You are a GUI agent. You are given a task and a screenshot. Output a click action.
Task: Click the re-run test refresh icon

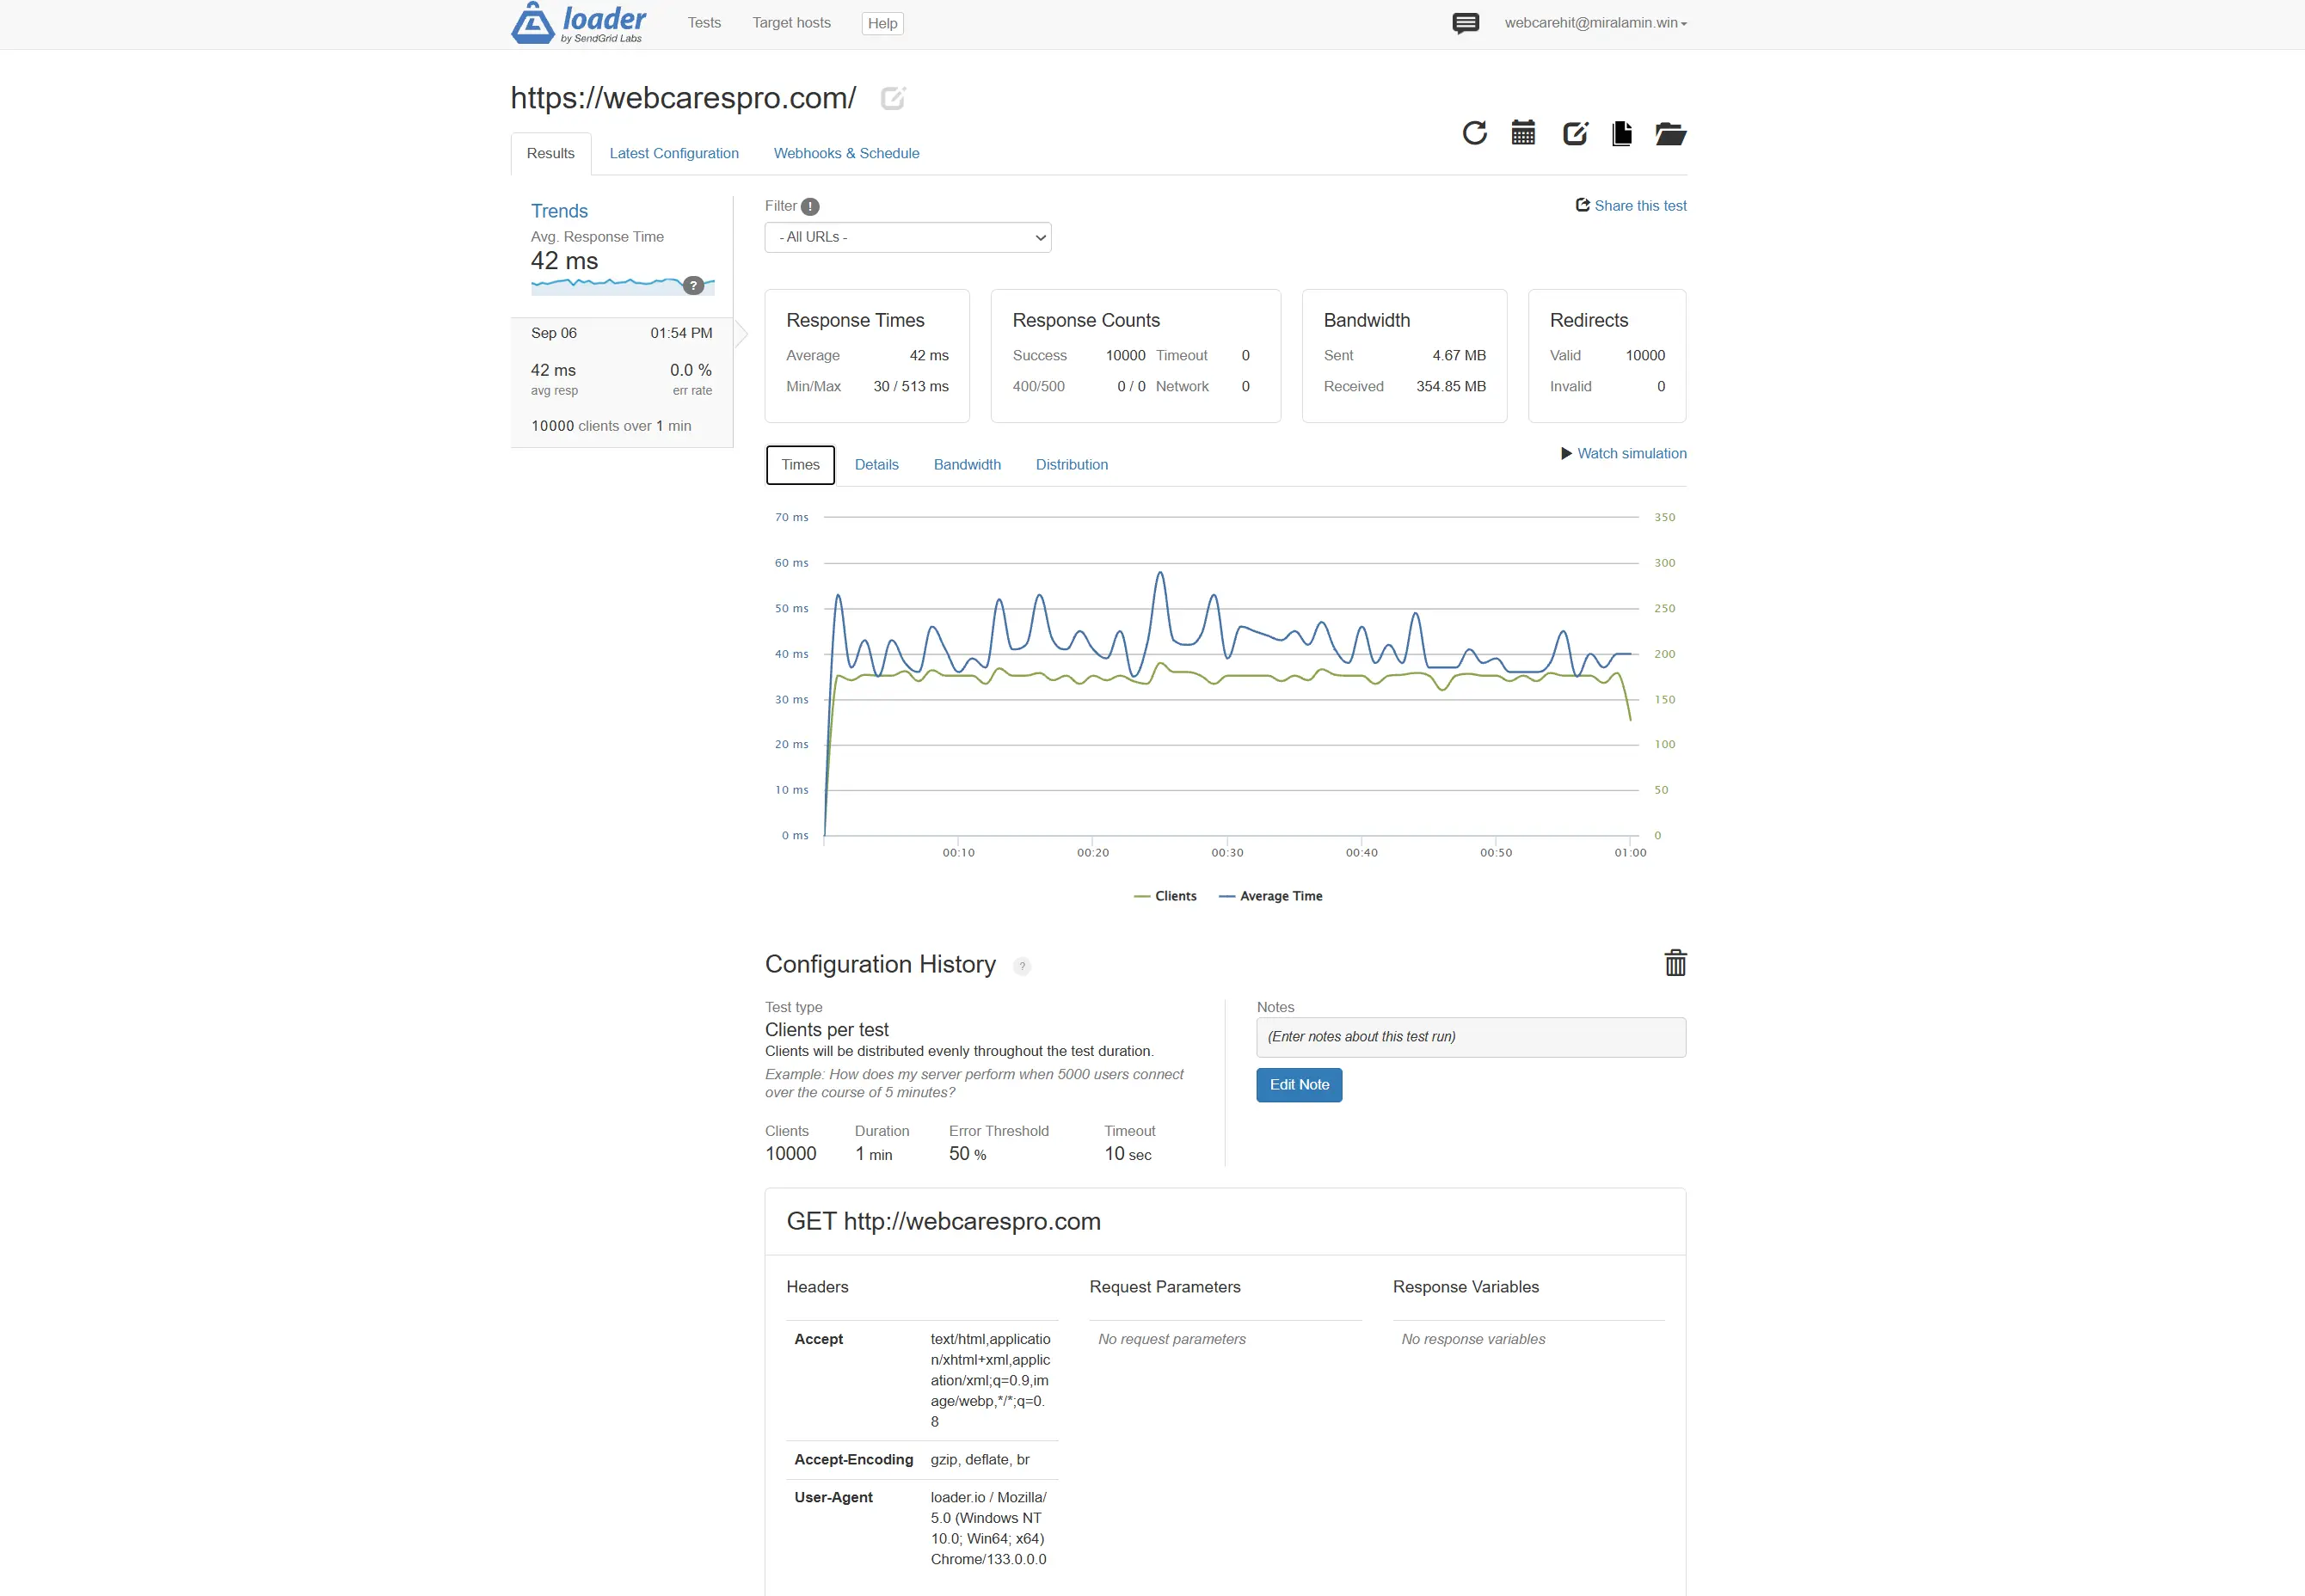pyautogui.click(x=1474, y=133)
